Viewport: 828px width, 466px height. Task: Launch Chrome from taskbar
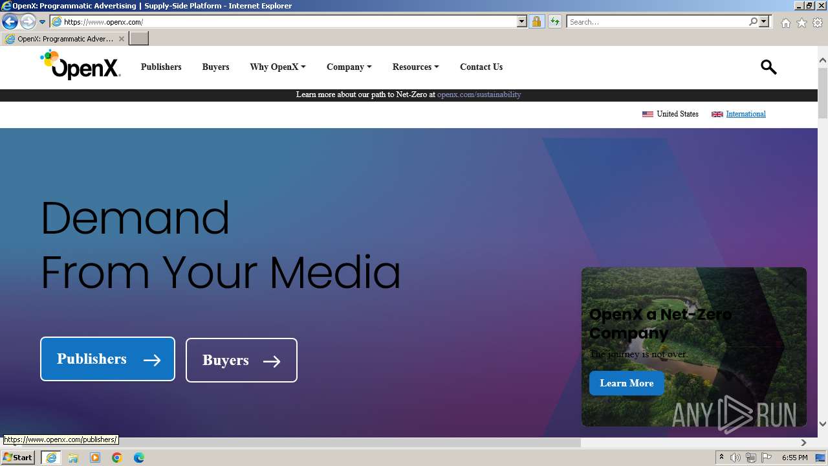pyautogui.click(x=117, y=458)
